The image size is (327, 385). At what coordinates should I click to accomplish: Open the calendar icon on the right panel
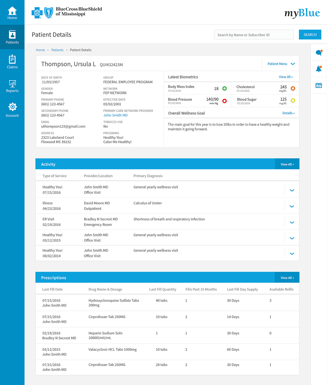point(318,85)
